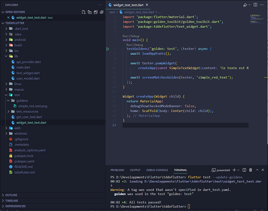Click the editor minimap preview
Viewport: 268px width, 211px height.
(x=257, y=19)
